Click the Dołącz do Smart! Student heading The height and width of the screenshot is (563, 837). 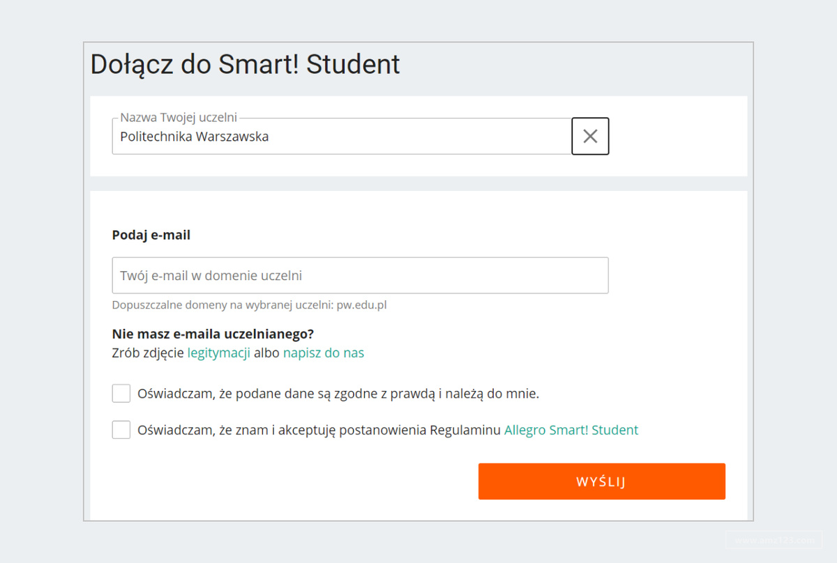(x=245, y=64)
